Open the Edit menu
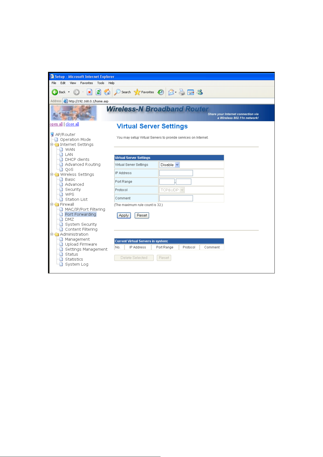323x457 pixels. click(63, 83)
